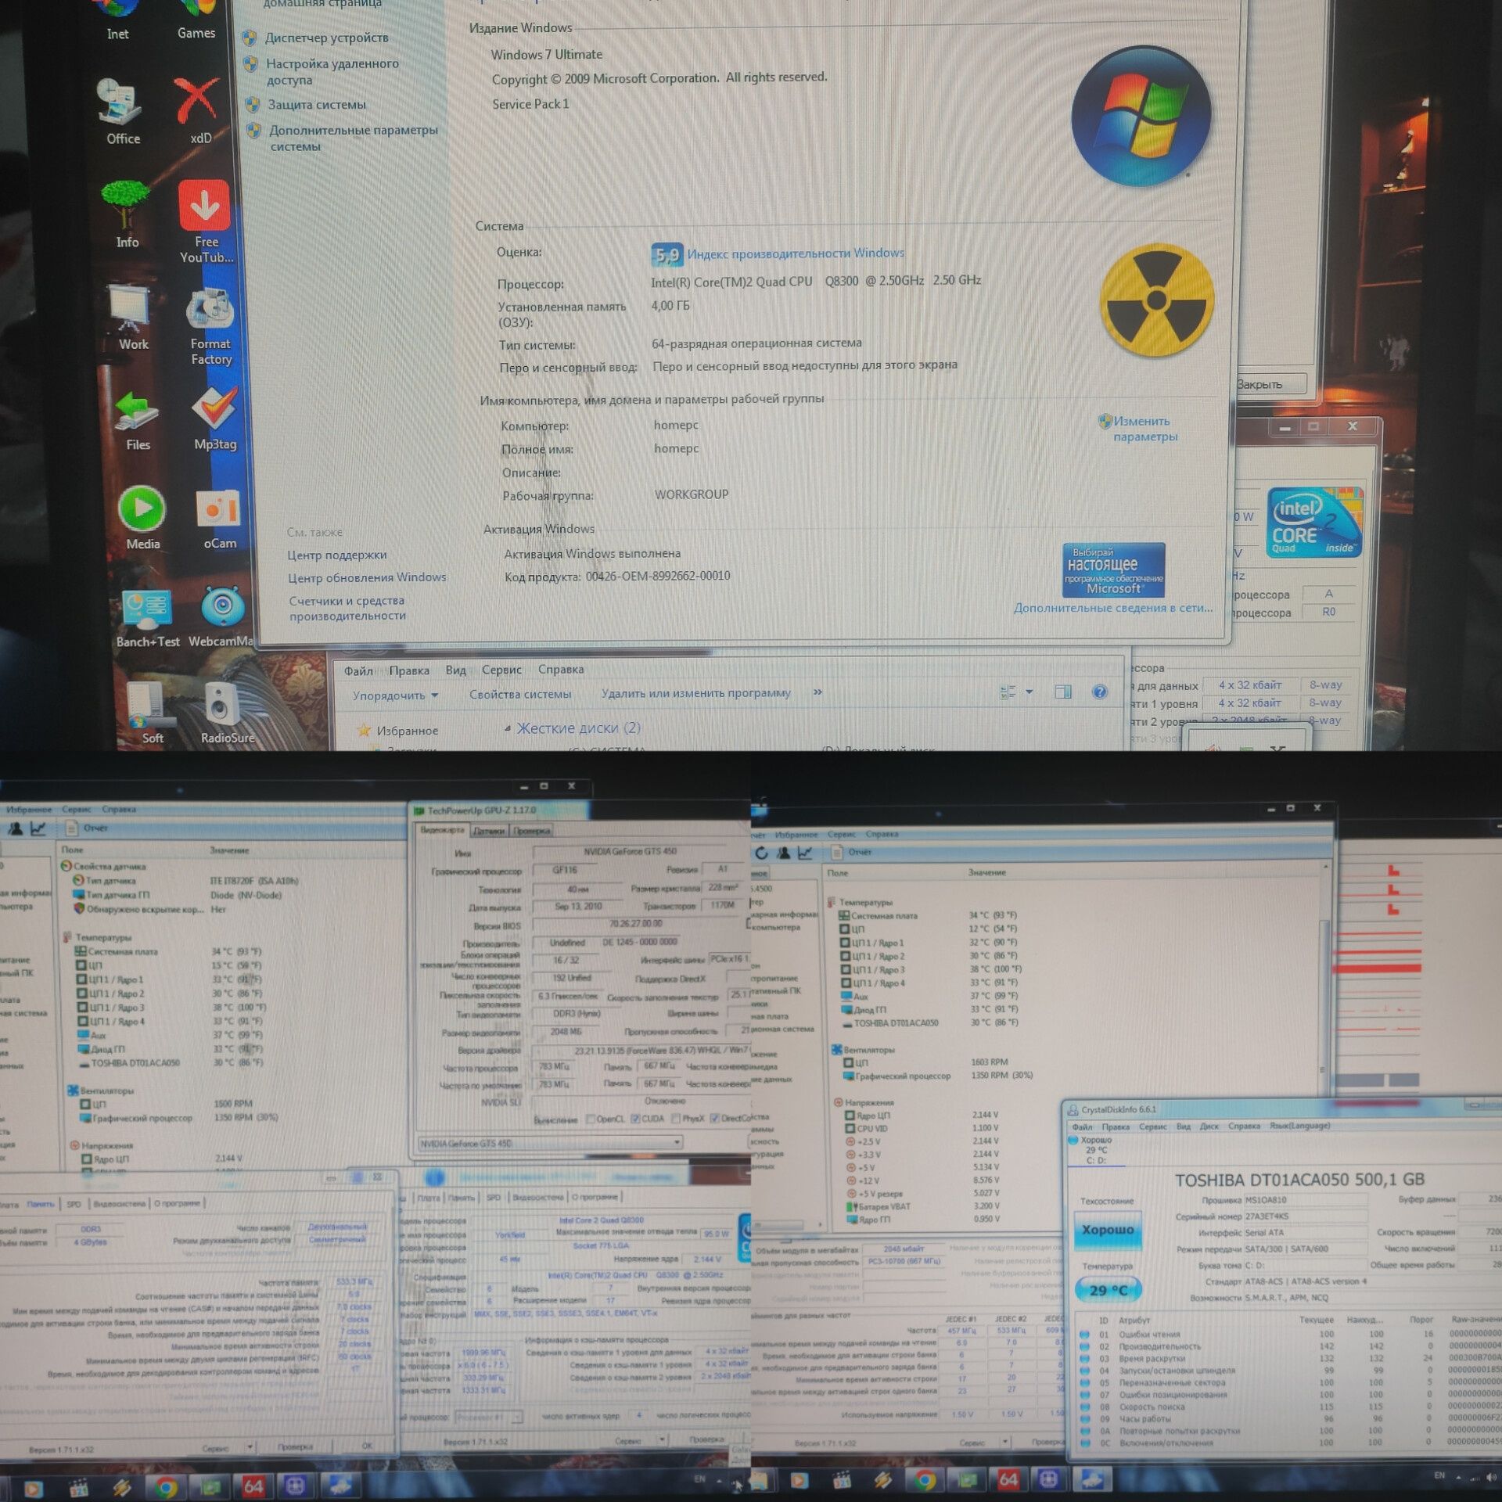Click the Explorer help question-mark icon
Screen dimensions: 1502x1502
pyautogui.click(x=1099, y=692)
